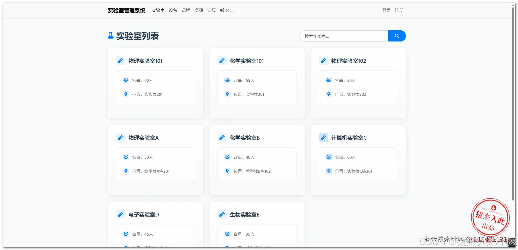Click the 注册 link

click(399, 10)
